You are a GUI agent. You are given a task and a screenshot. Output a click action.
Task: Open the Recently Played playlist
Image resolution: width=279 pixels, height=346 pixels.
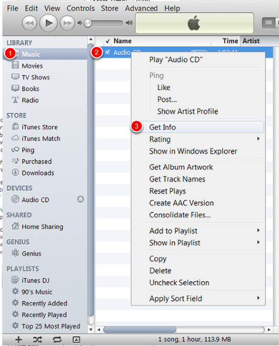[44, 315]
